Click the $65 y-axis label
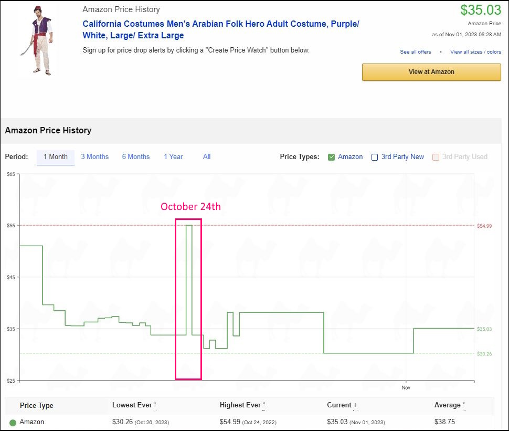 (11, 174)
